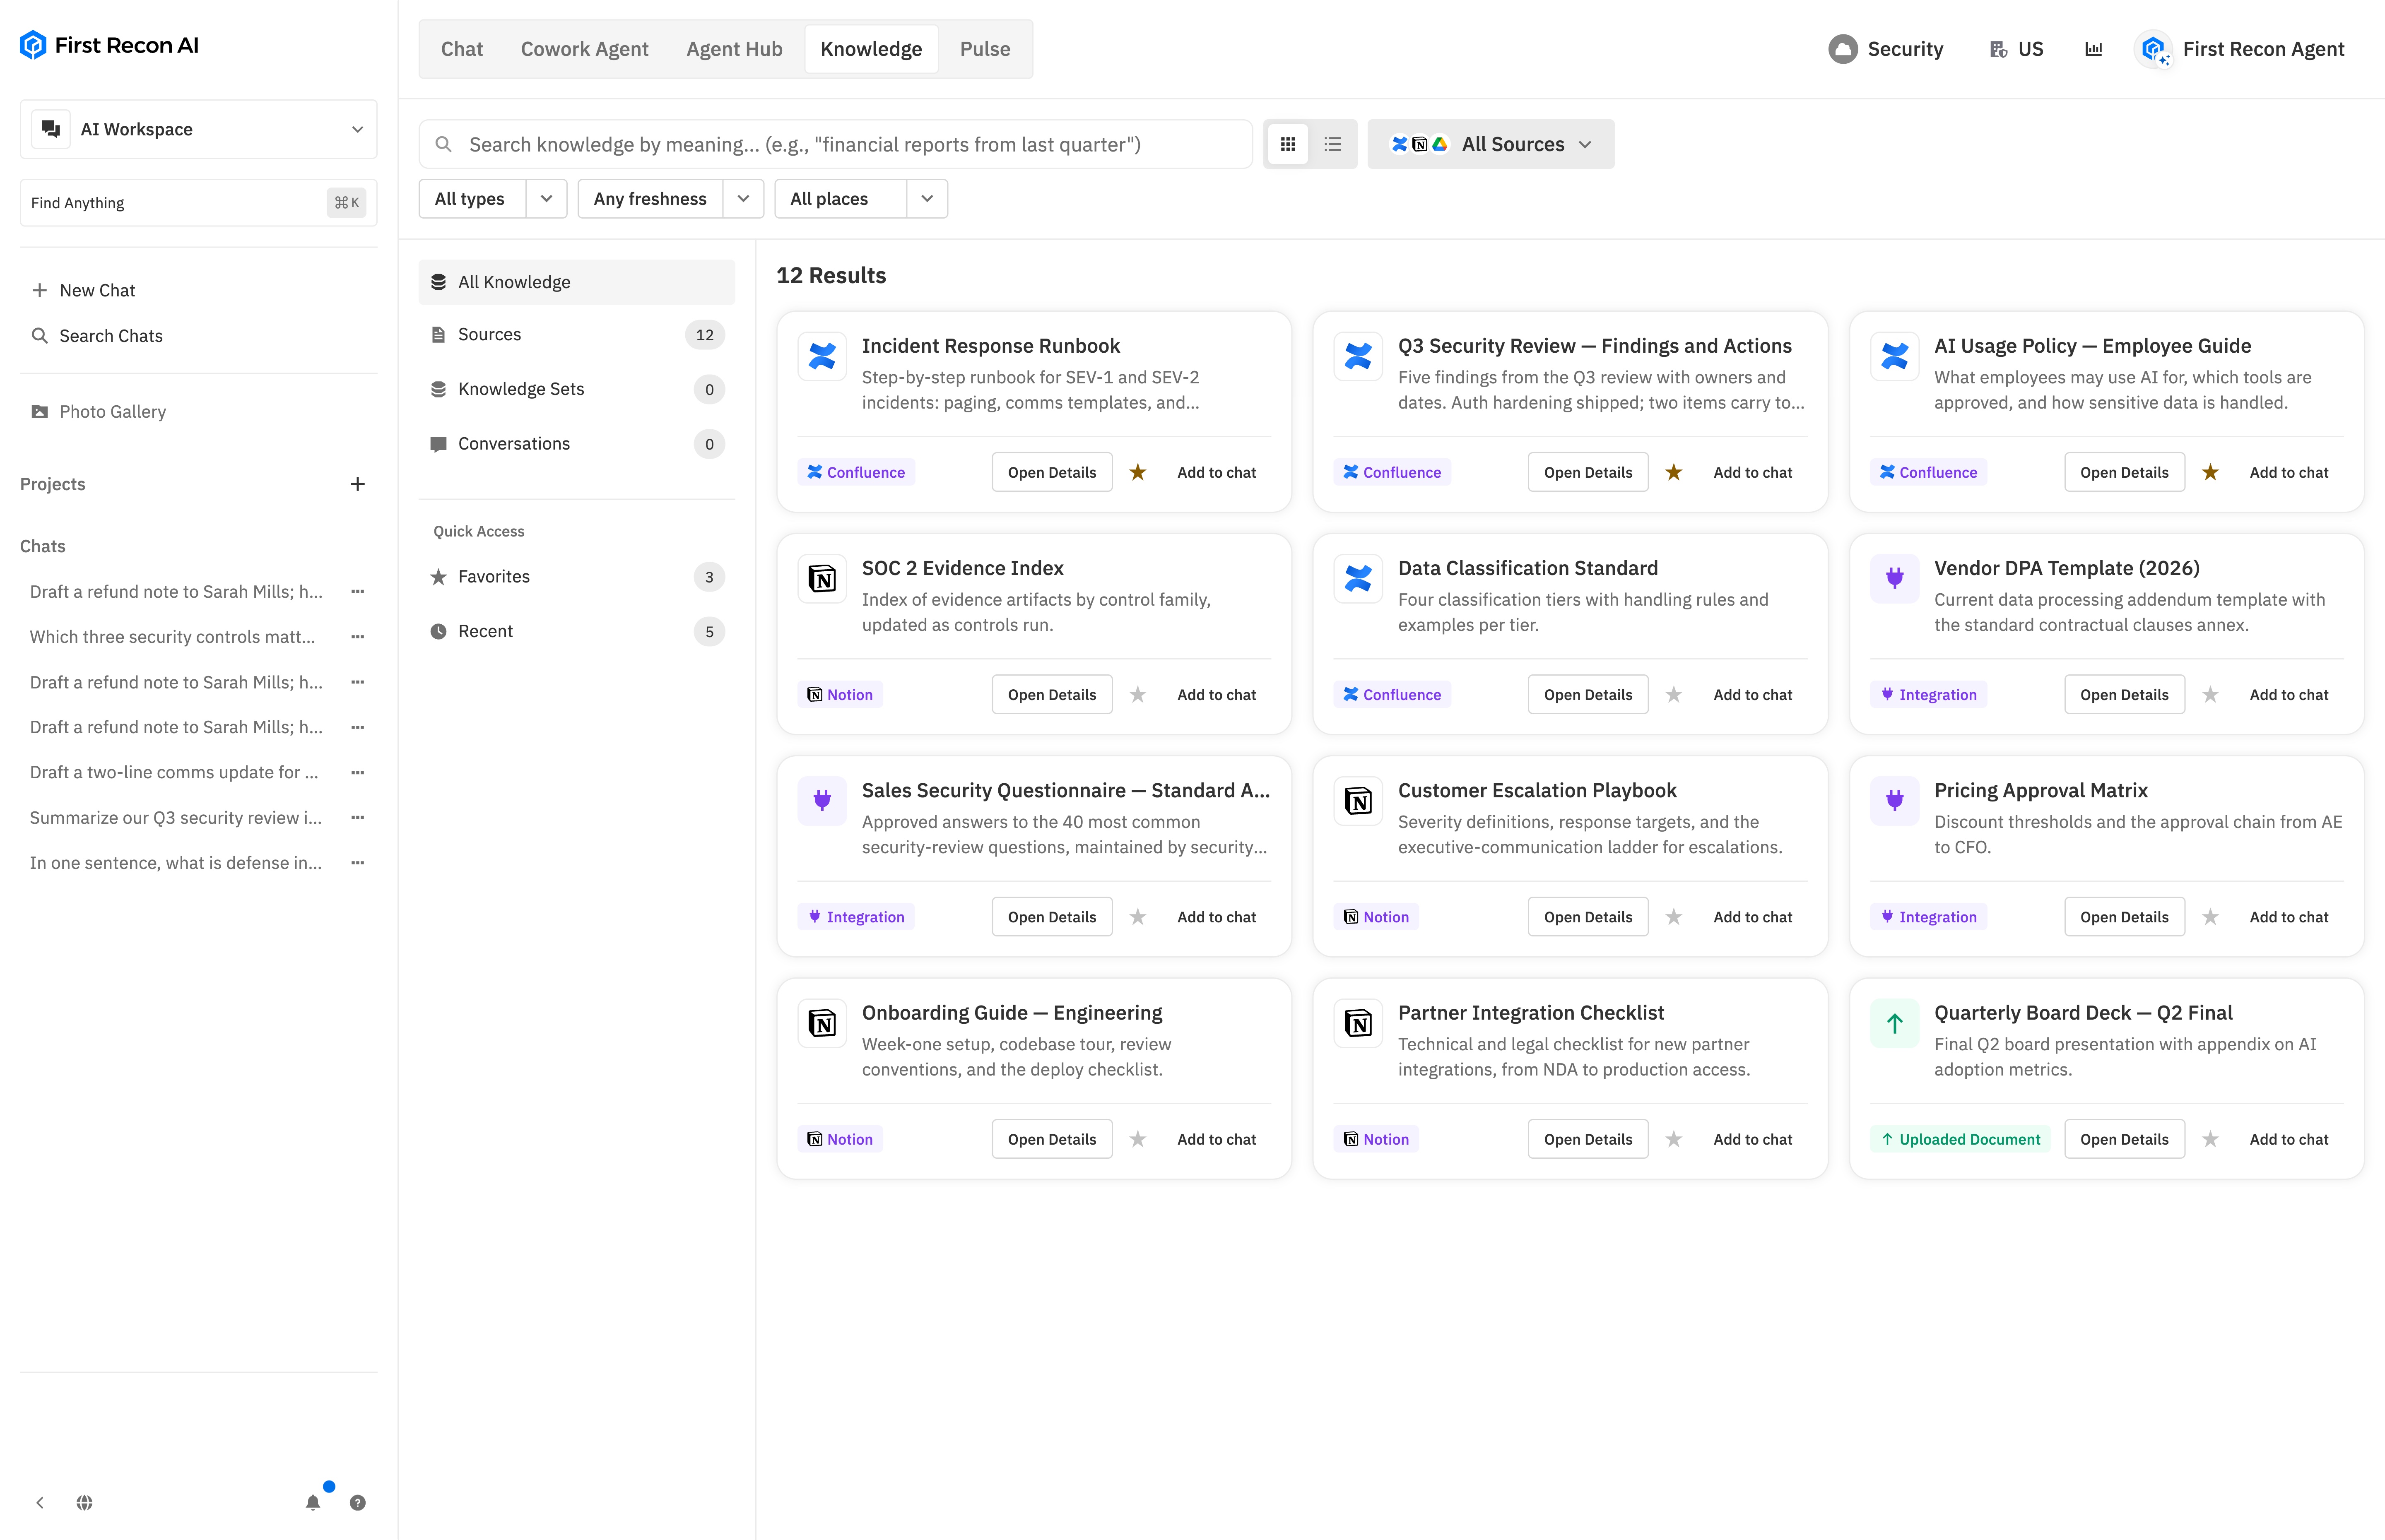
Task: Click the Security cloud avatar icon
Action: (x=1843, y=49)
